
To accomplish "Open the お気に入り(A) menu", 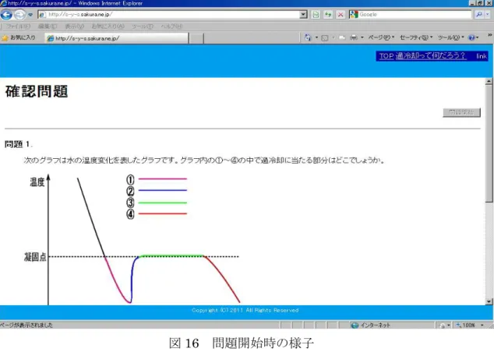I will click(x=108, y=26).
